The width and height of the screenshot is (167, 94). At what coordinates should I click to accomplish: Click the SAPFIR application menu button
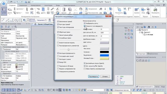click(x=3, y=4)
